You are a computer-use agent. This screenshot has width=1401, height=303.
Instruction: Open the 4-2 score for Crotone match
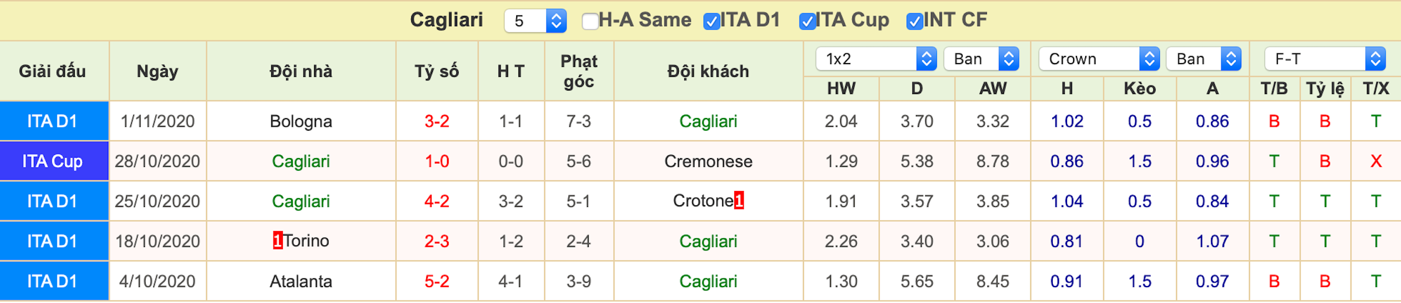click(437, 201)
